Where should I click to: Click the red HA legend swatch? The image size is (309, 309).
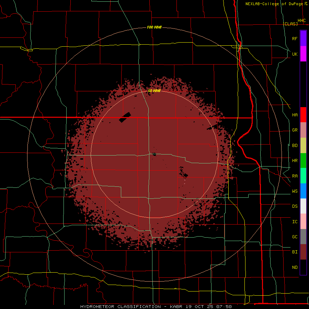tap(303, 115)
